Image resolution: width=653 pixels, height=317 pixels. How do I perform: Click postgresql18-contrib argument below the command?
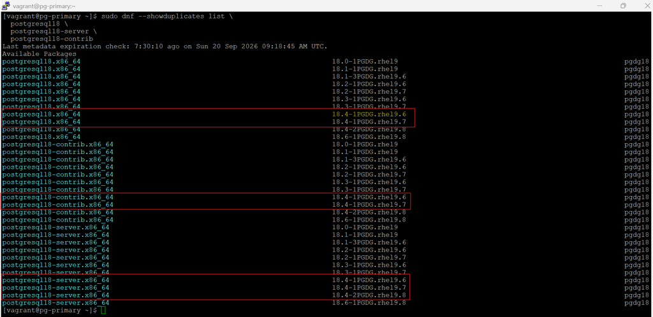click(52, 39)
